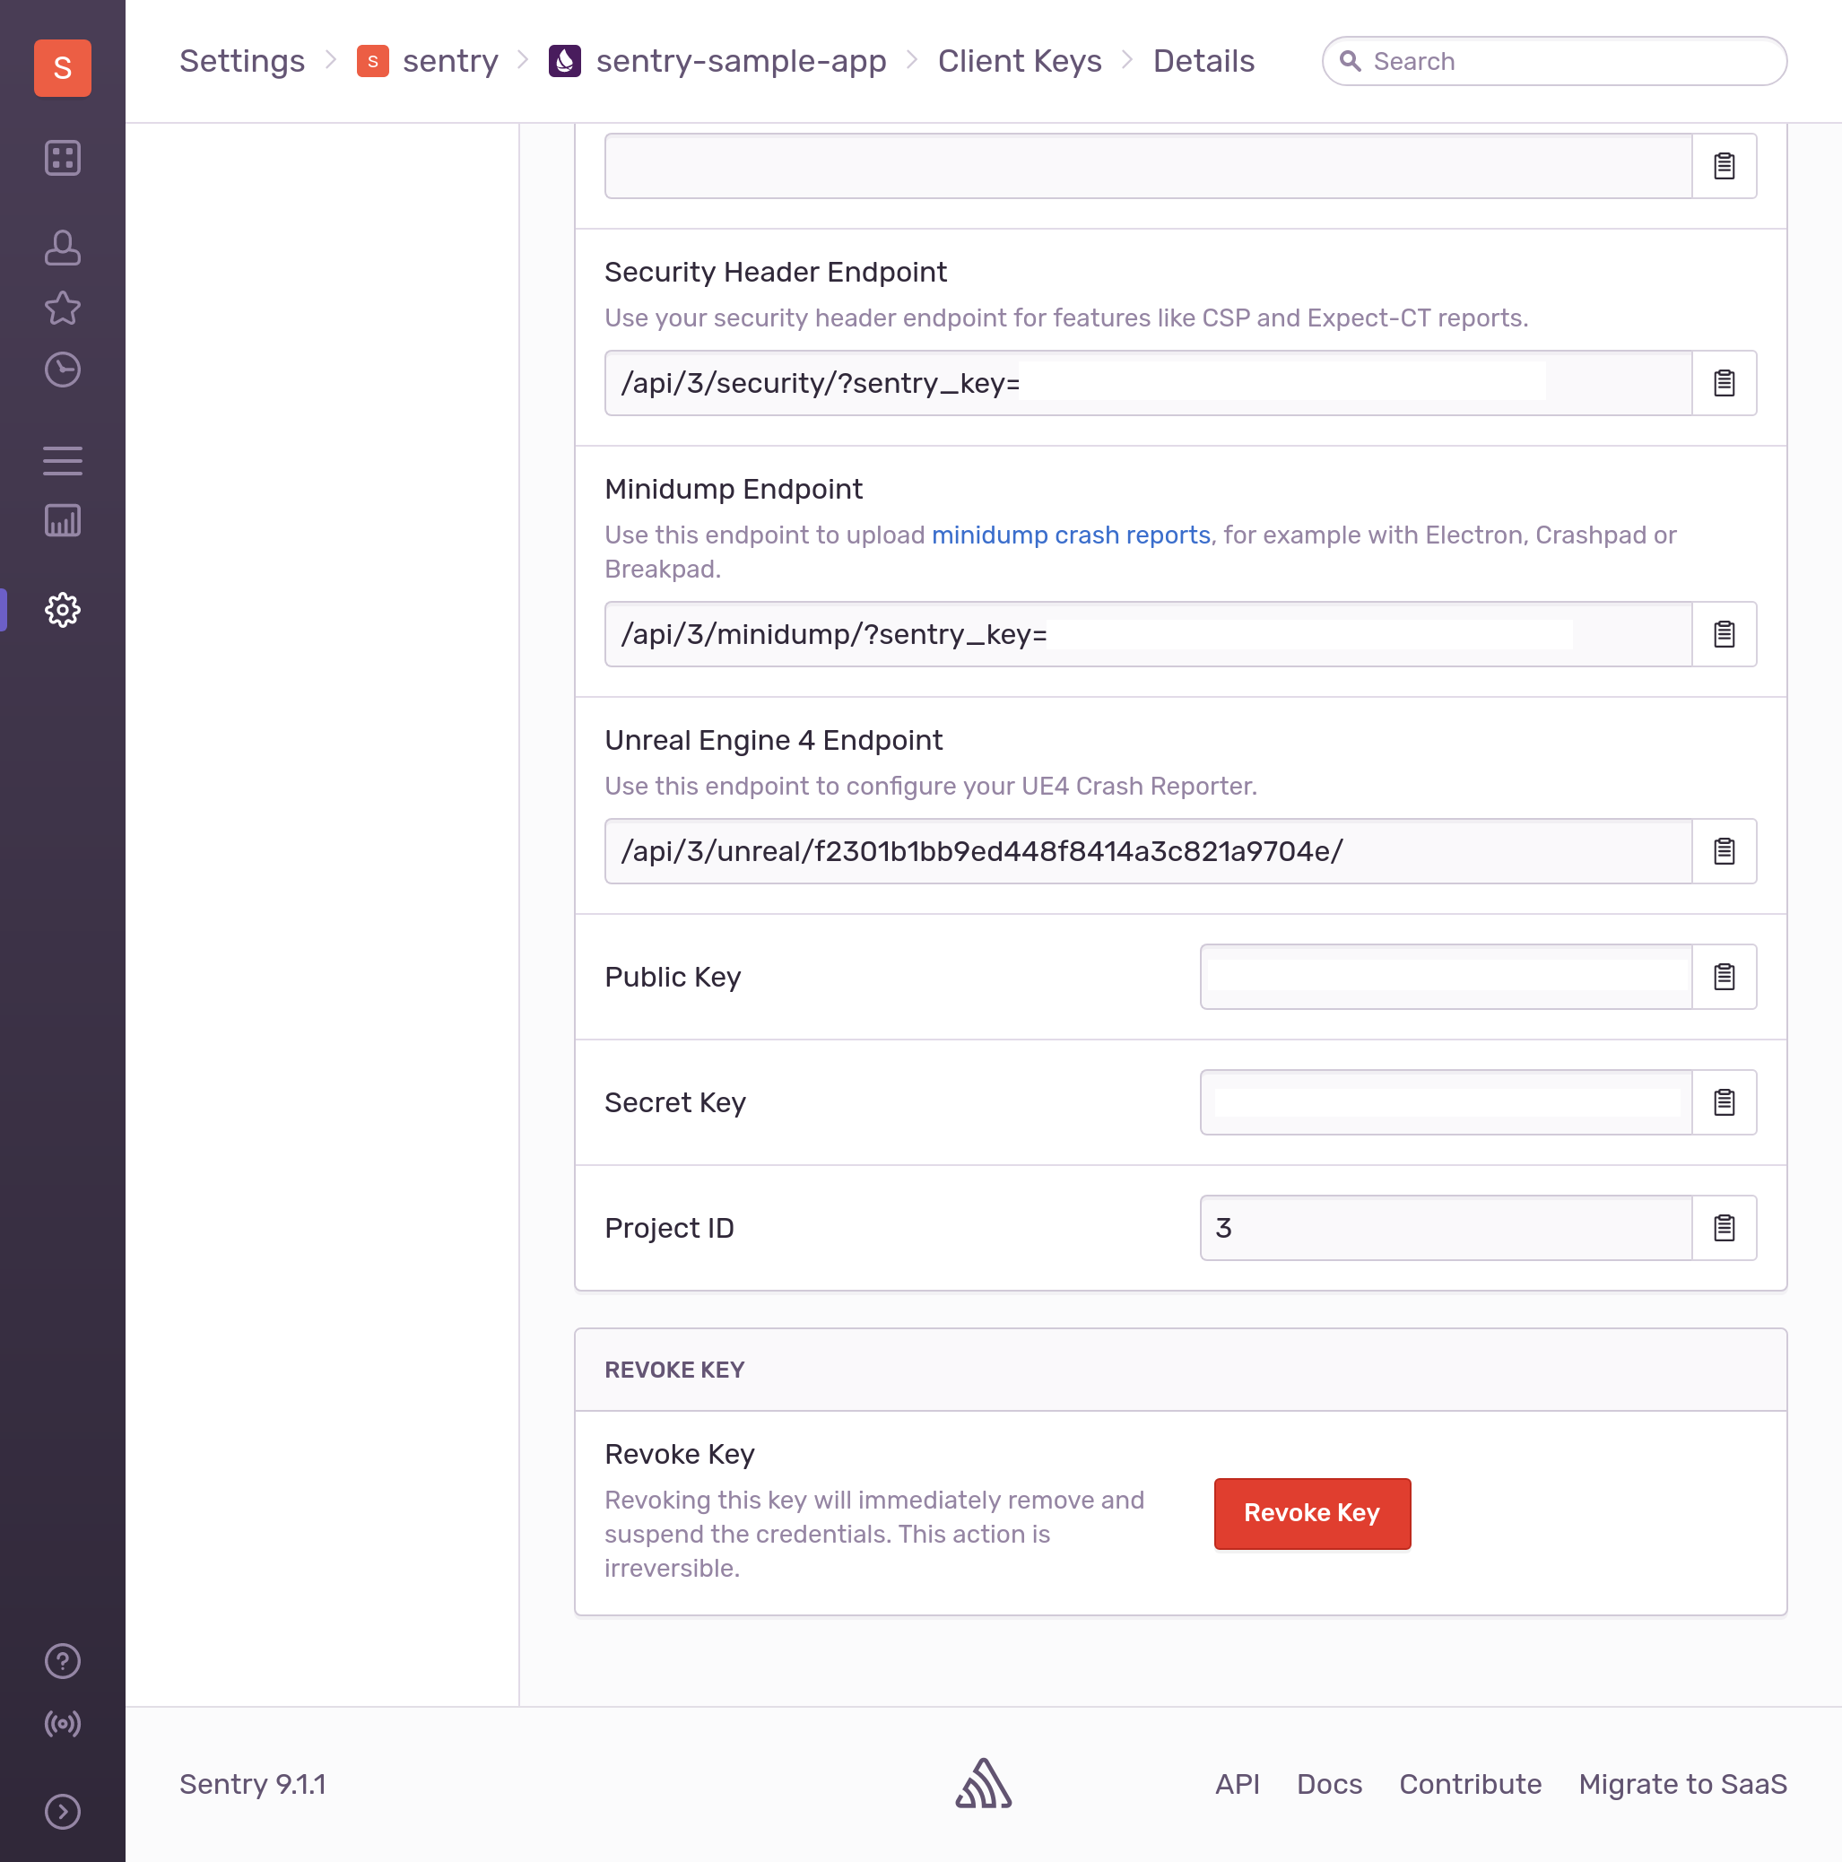
Task: Go to Client Keys breadcrumb
Action: point(1020,61)
